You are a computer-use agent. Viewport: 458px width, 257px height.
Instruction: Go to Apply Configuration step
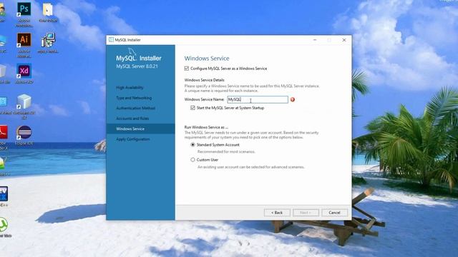pos(133,139)
